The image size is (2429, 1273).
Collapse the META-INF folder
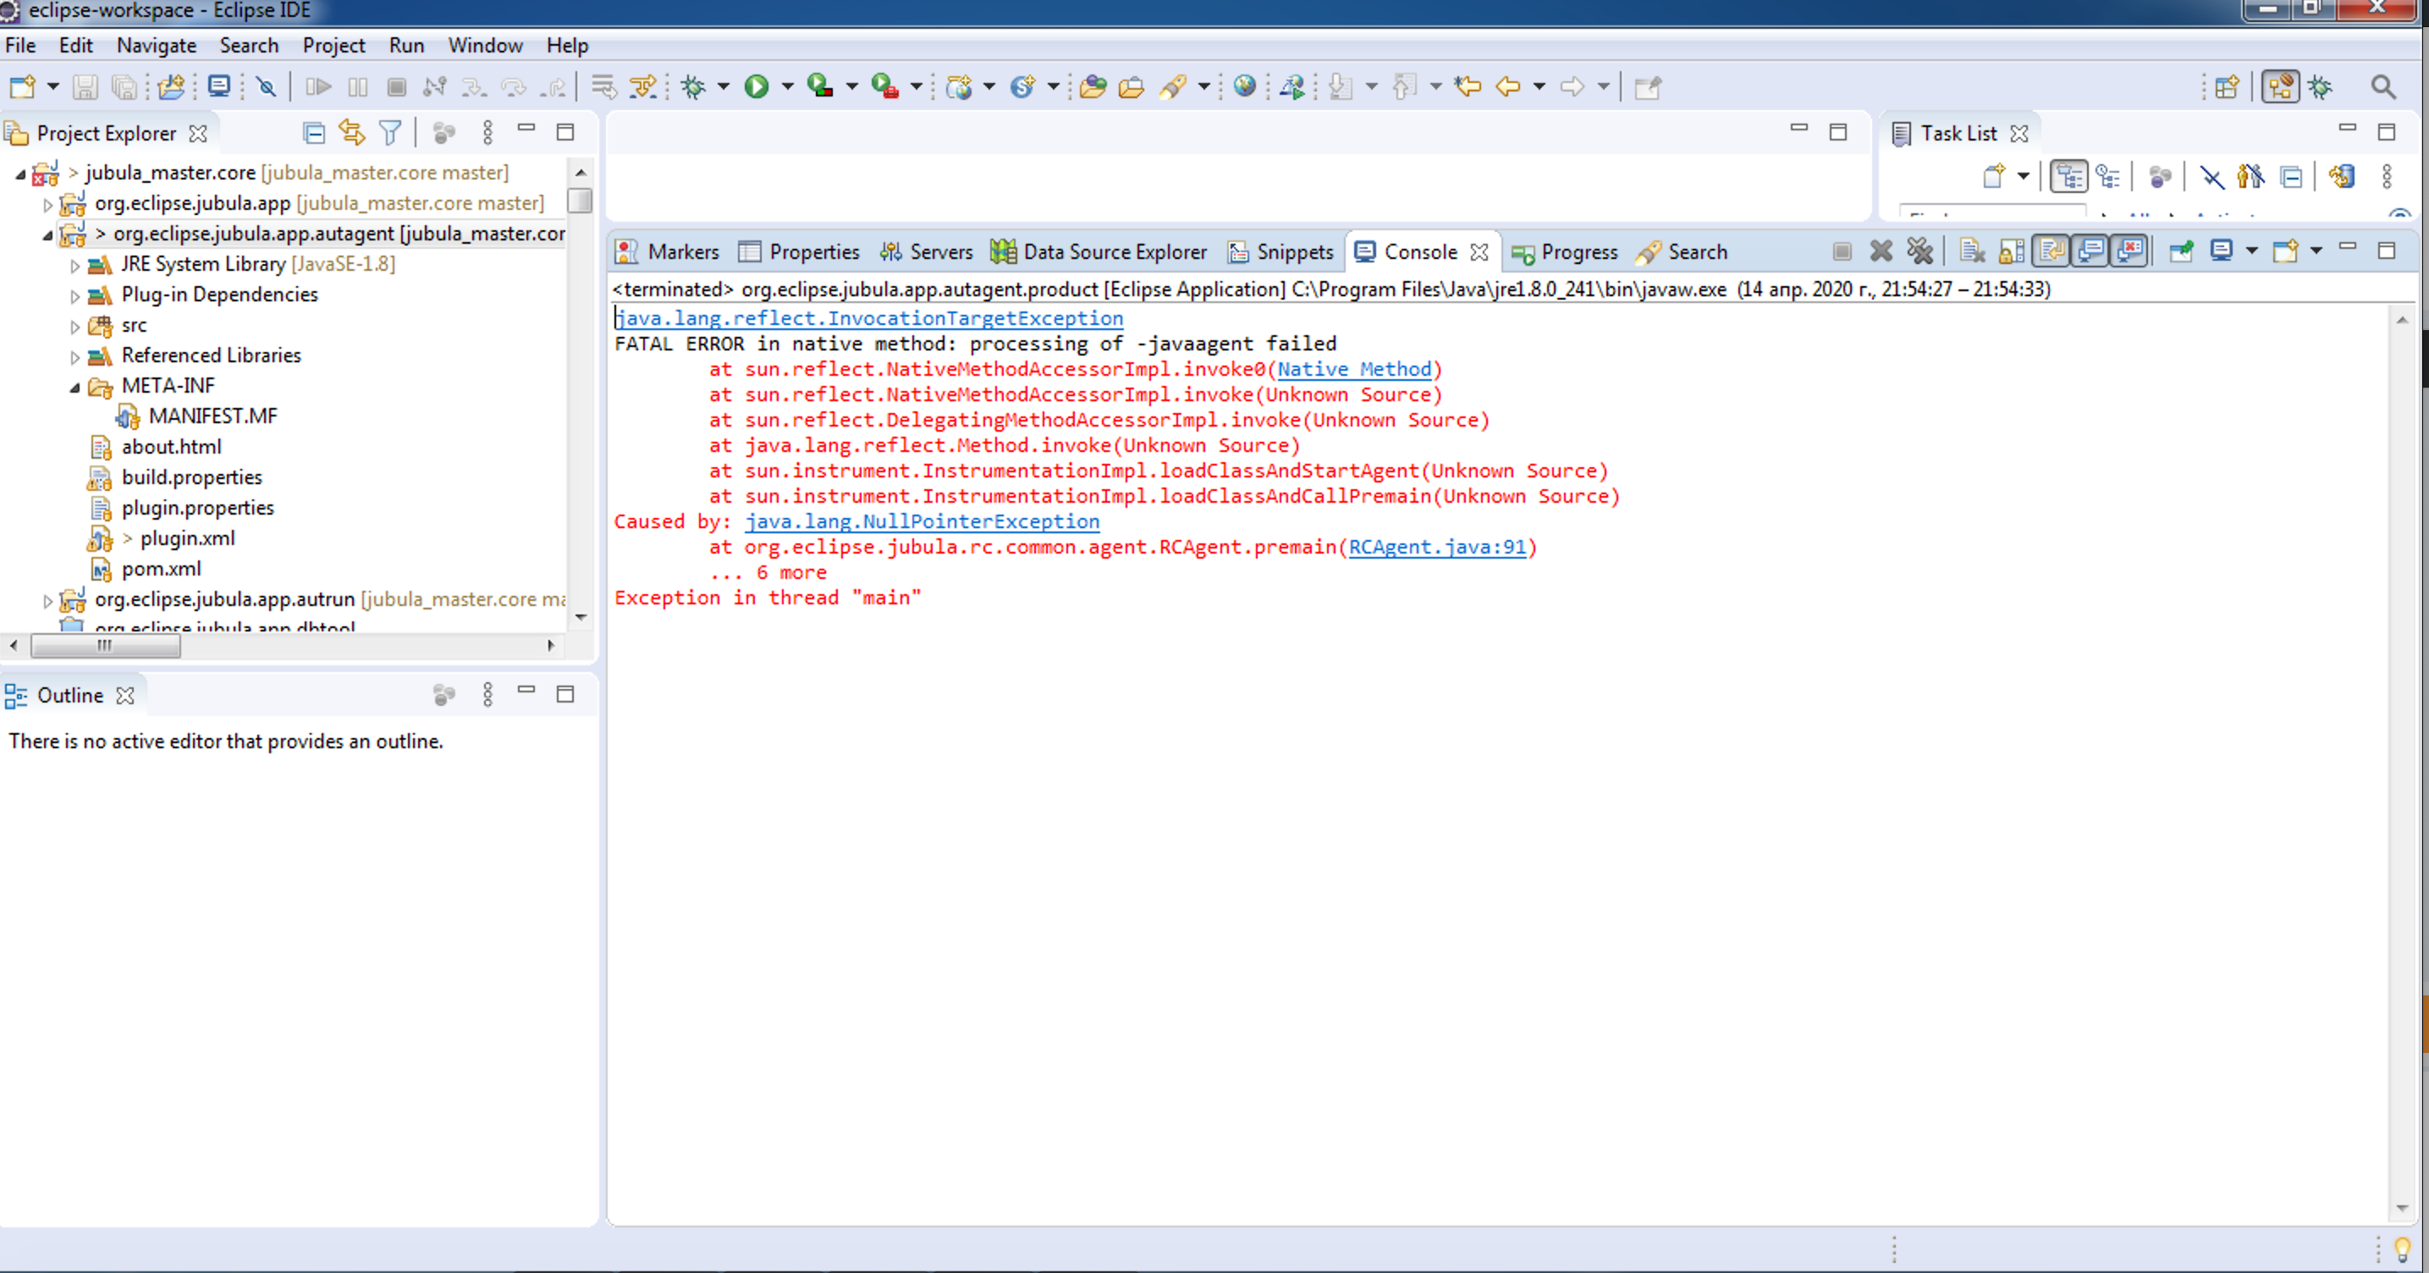74,387
